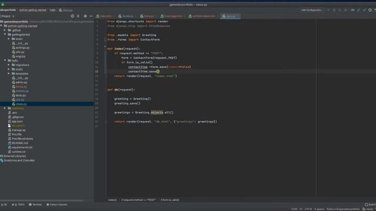376x211 pixels.
Task: Select requirements.txt in project tree
Action: pyautogui.click(x=20, y=147)
